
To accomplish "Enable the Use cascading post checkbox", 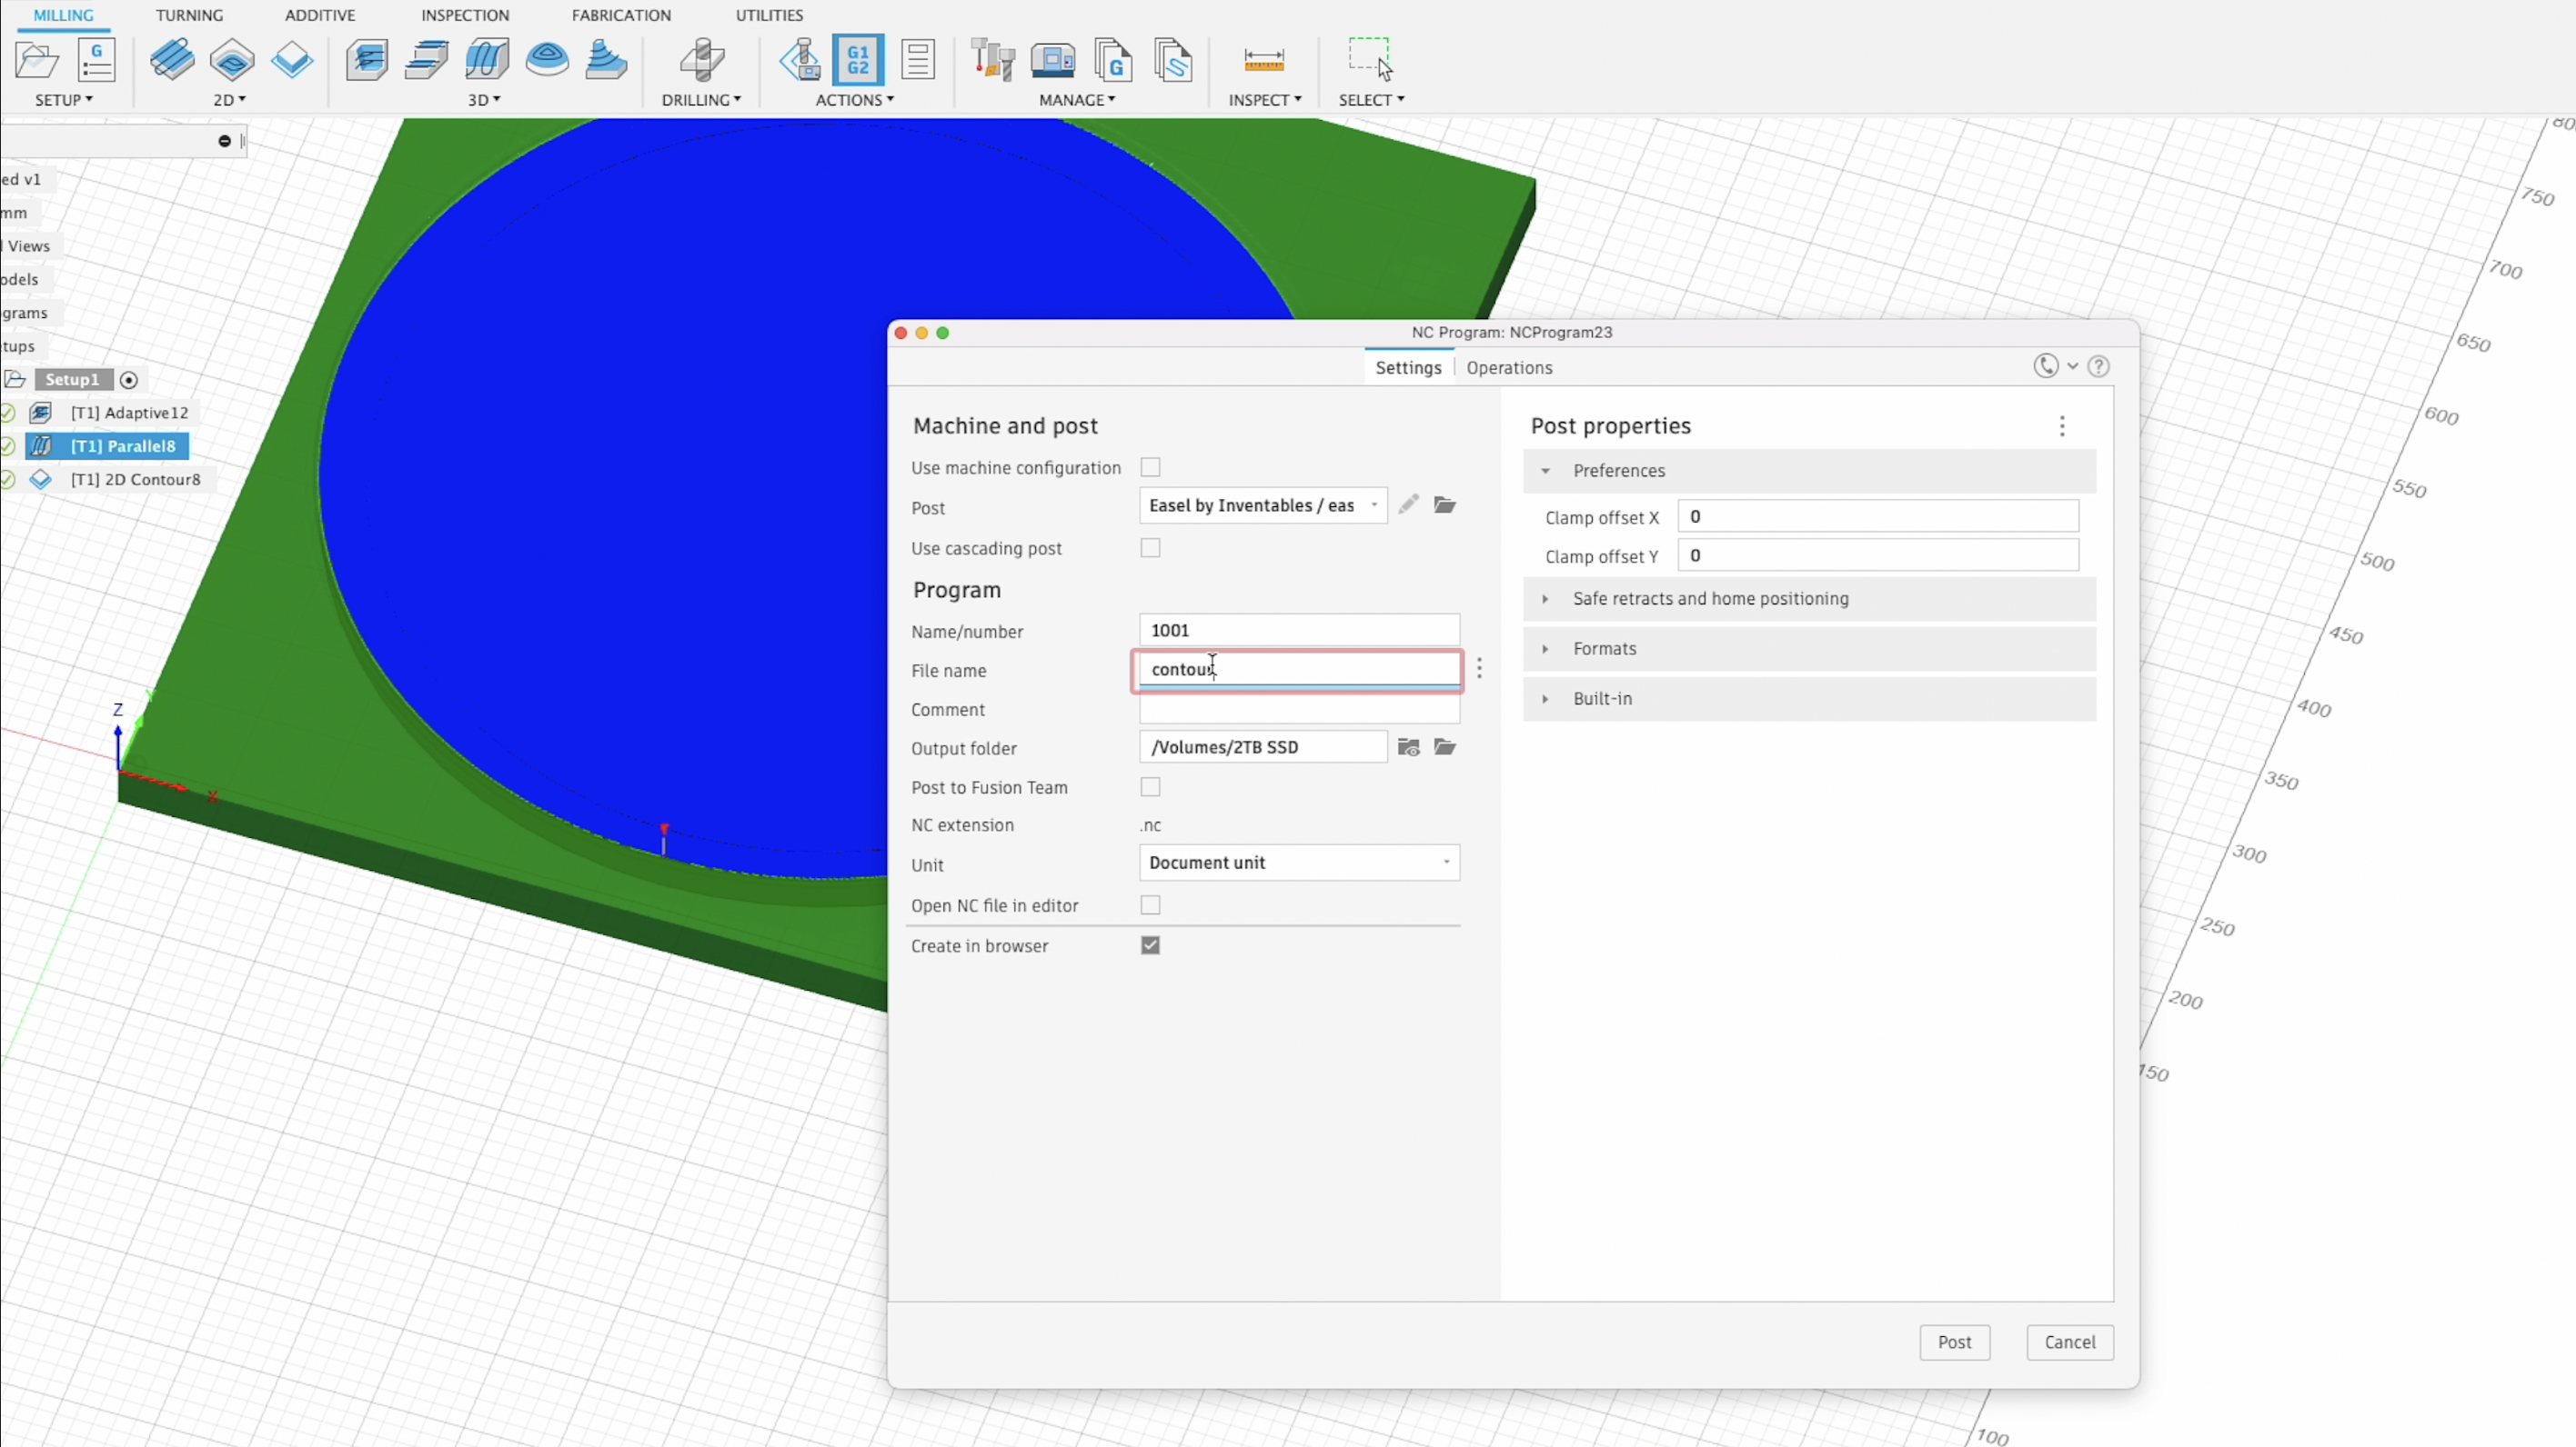I will [1152, 546].
